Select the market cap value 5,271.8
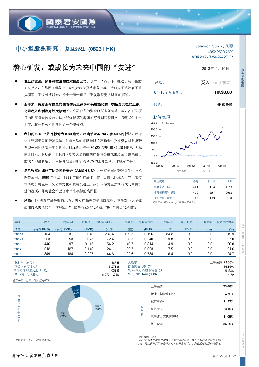The height and width of the screenshot is (367, 259). coord(114,267)
